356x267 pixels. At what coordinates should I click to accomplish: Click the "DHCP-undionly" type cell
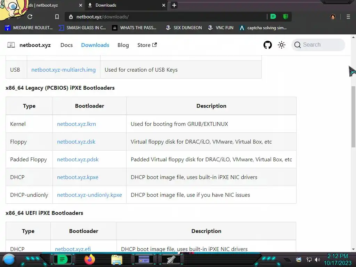(x=29, y=195)
